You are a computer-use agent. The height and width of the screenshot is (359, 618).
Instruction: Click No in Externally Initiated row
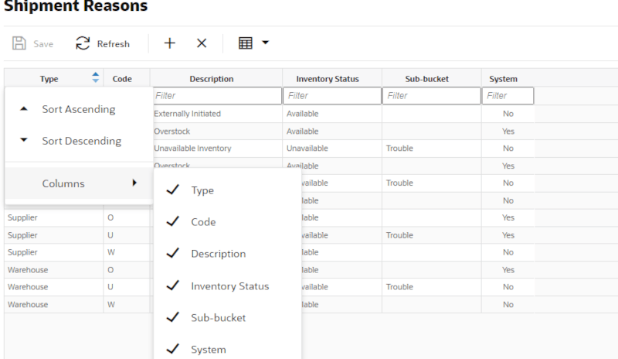pos(508,114)
